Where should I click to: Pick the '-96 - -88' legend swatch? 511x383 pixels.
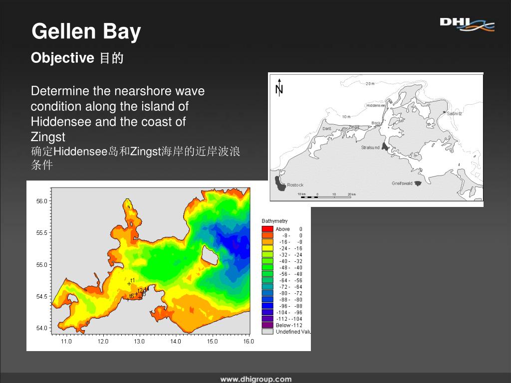[267, 306]
